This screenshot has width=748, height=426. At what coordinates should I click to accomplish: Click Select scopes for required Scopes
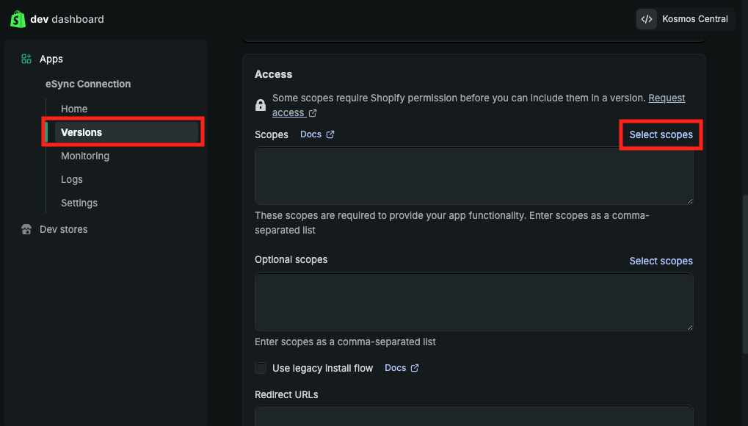(x=661, y=134)
